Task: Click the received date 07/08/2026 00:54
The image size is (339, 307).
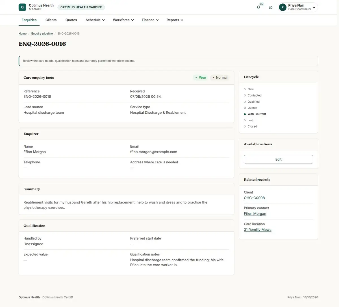Action: (x=145, y=97)
